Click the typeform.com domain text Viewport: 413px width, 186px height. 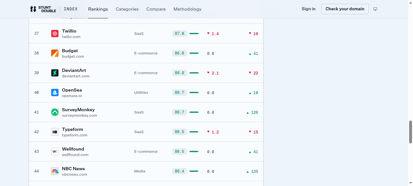click(x=75, y=135)
